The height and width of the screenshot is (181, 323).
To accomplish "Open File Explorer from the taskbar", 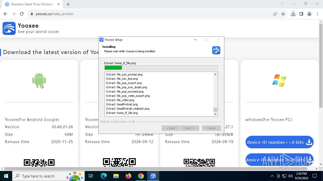I will tap(116, 176).
